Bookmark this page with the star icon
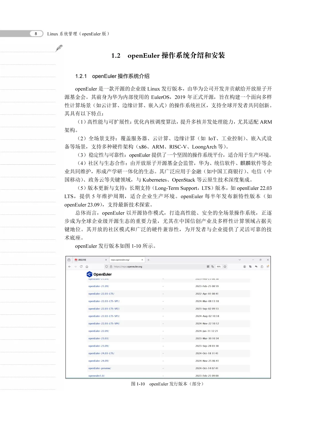This screenshot has height=427, width=309. point(225,267)
